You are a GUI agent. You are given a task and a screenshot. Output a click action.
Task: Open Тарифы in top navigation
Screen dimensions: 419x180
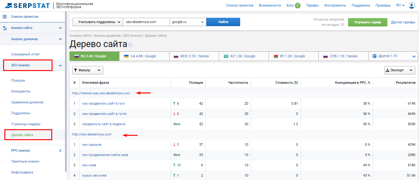point(312,5)
